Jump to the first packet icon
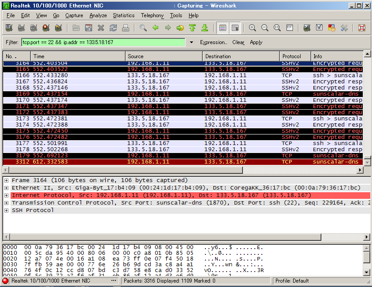372x287 pixels. pyautogui.click(x=193, y=28)
